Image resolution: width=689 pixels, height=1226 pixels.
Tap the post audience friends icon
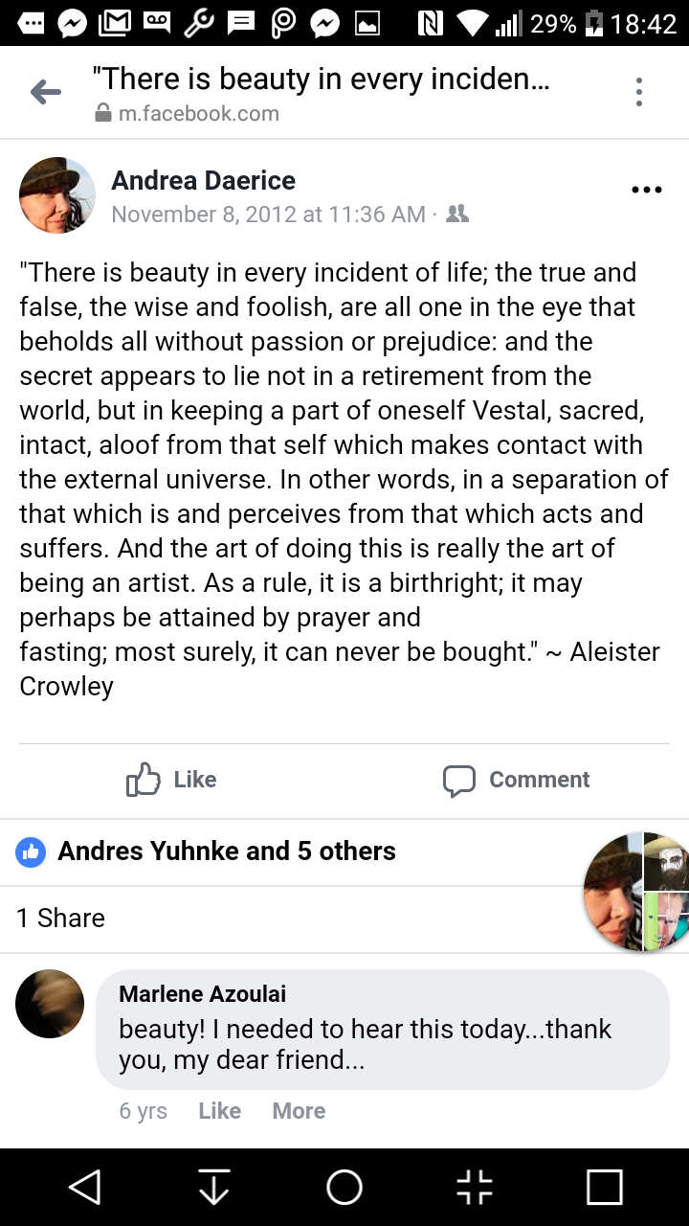pyautogui.click(x=457, y=215)
